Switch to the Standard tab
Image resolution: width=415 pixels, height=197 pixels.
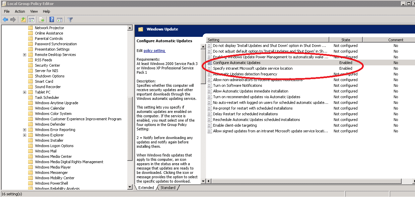[x=168, y=188]
